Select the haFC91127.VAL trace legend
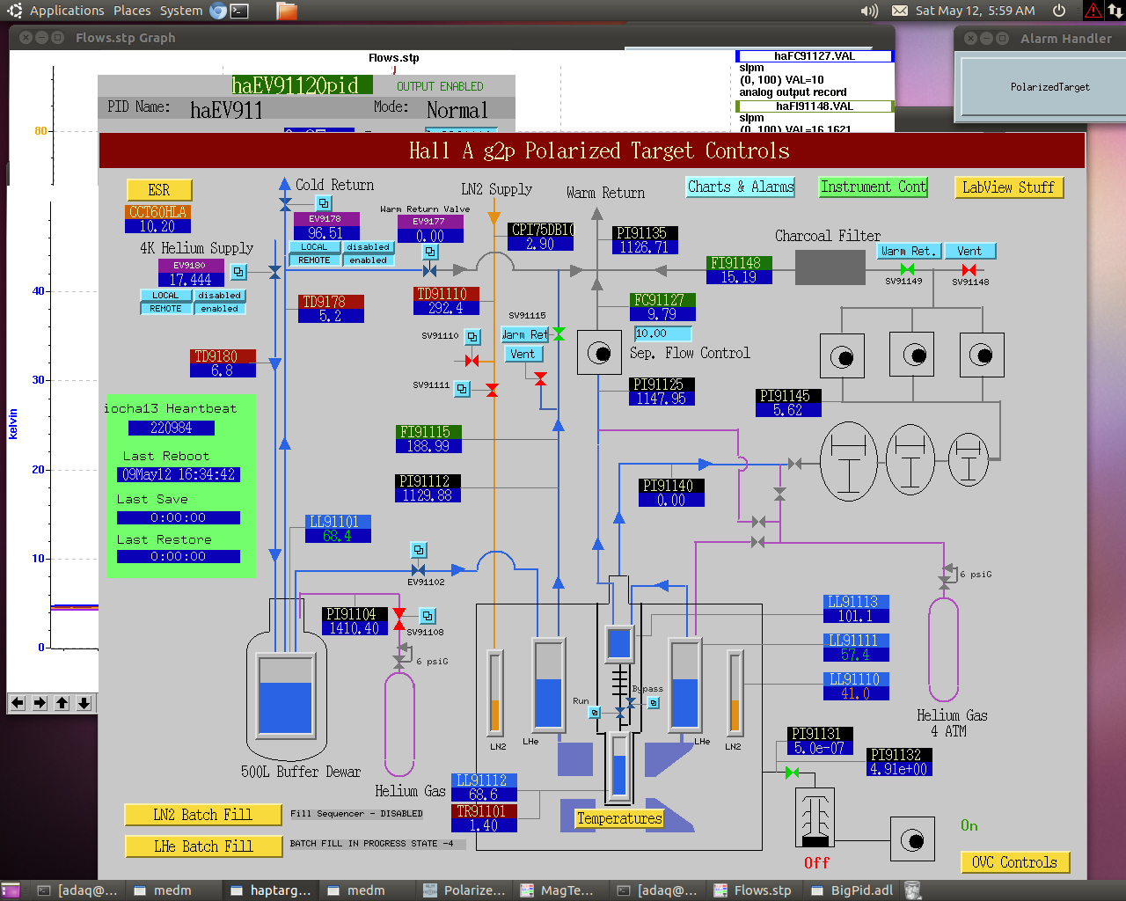 click(x=815, y=55)
